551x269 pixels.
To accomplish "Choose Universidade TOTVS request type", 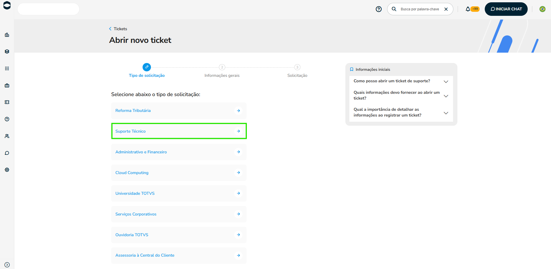I will pyautogui.click(x=179, y=193).
